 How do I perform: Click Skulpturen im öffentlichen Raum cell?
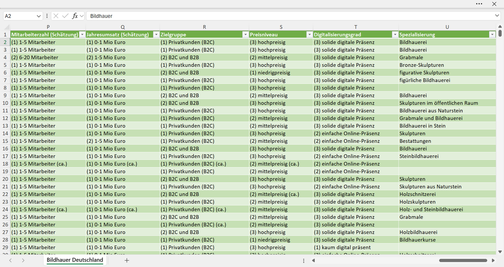[x=447, y=103]
